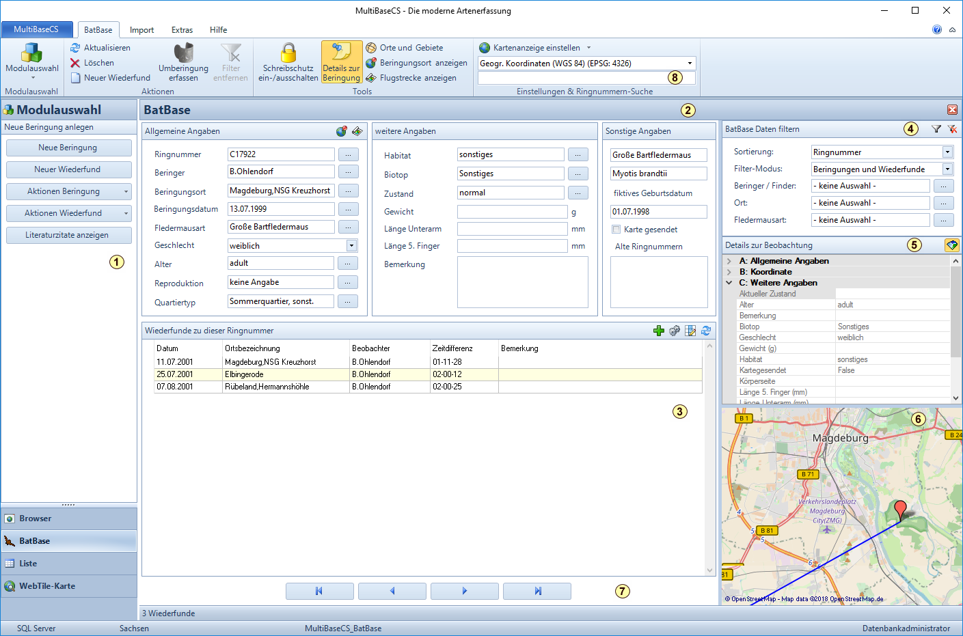
Task: Select the Liste module in sidebar
Action: [x=69, y=564]
